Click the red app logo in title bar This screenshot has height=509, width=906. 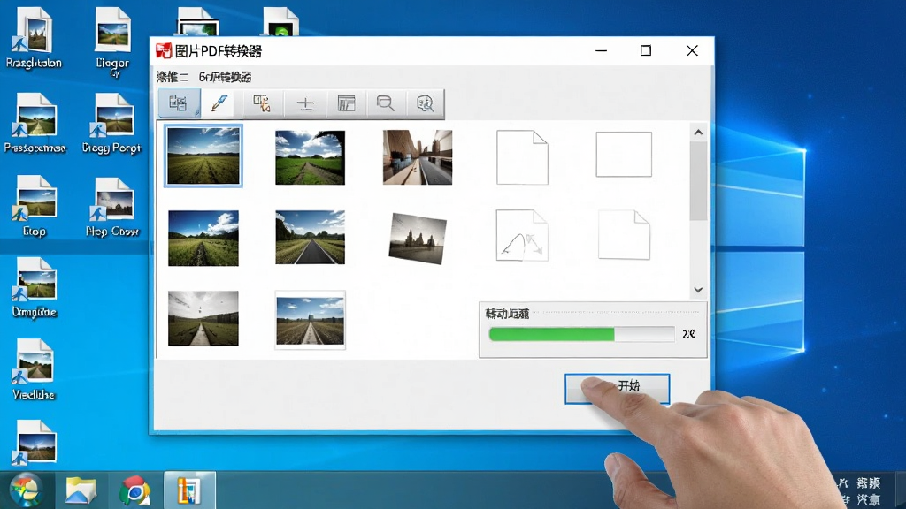coord(164,50)
